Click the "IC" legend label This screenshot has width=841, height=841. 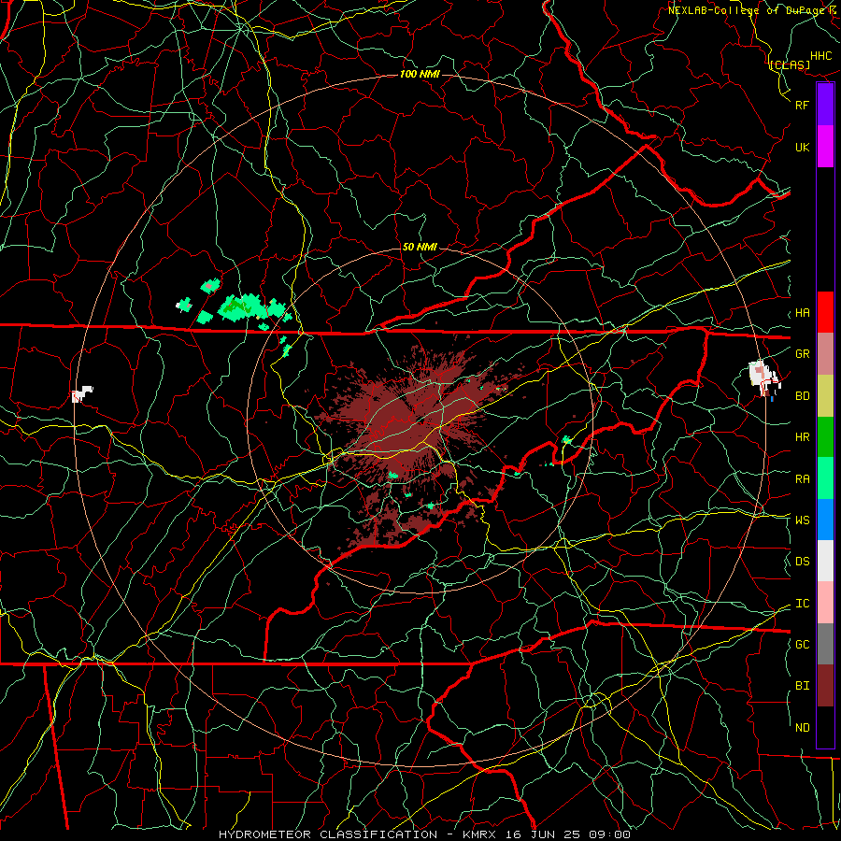coord(803,604)
